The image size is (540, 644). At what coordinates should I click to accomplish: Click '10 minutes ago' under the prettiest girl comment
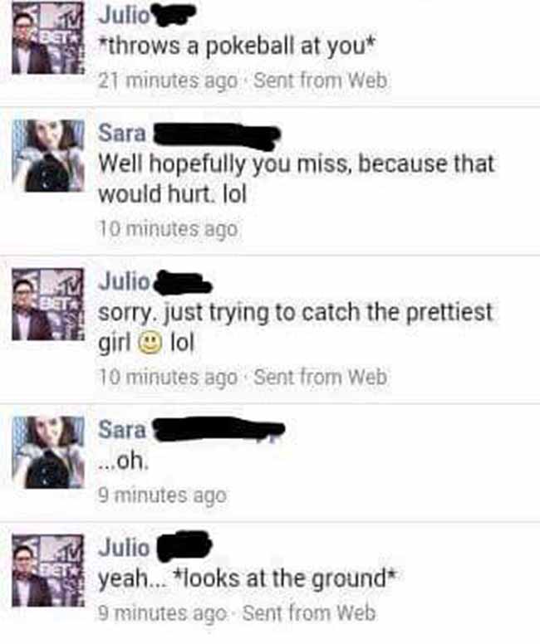168,377
